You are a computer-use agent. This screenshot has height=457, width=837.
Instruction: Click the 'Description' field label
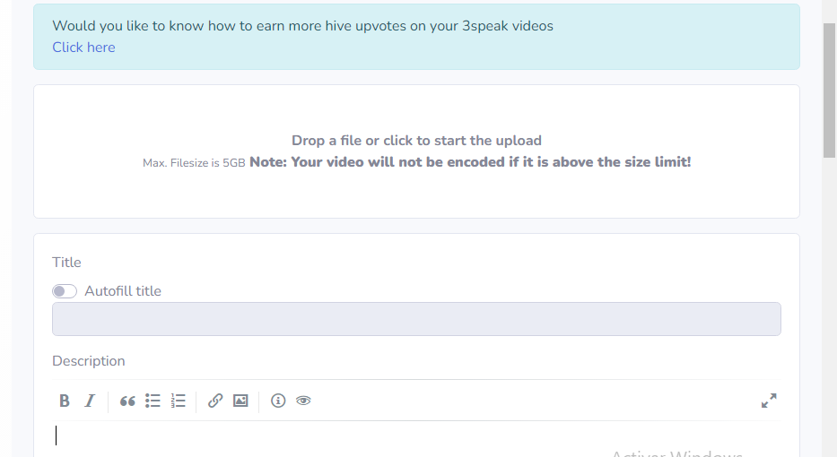point(89,361)
